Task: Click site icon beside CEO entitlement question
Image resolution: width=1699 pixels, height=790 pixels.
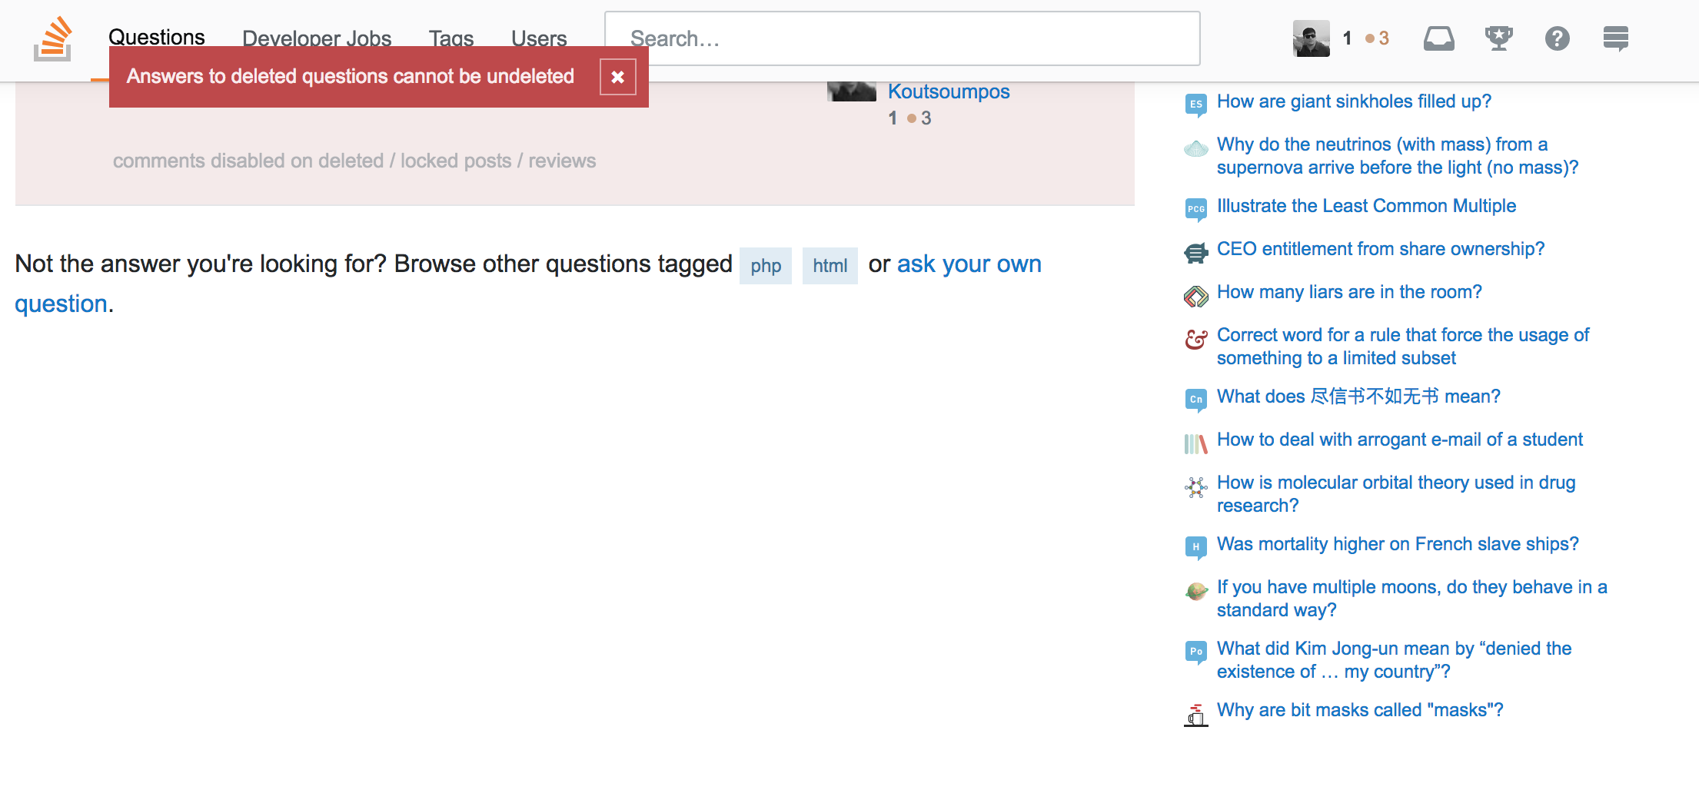Action: coord(1196,252)
